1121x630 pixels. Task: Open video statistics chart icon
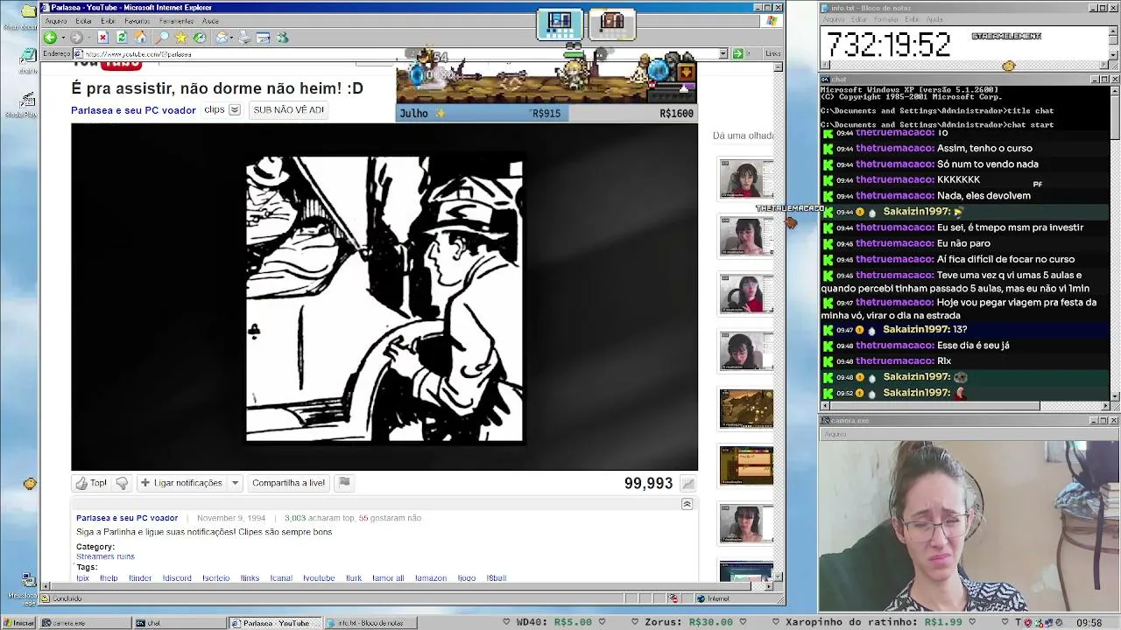pyautogui.click(x=688, y=484)
